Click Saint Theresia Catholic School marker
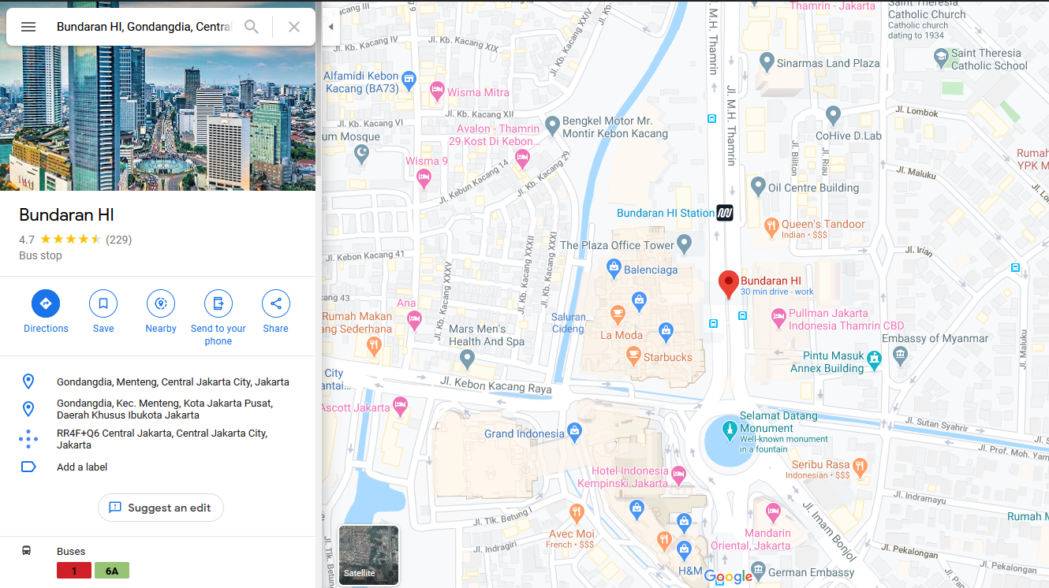Screen dimensions: 1049x588 [x=941, y=58]
